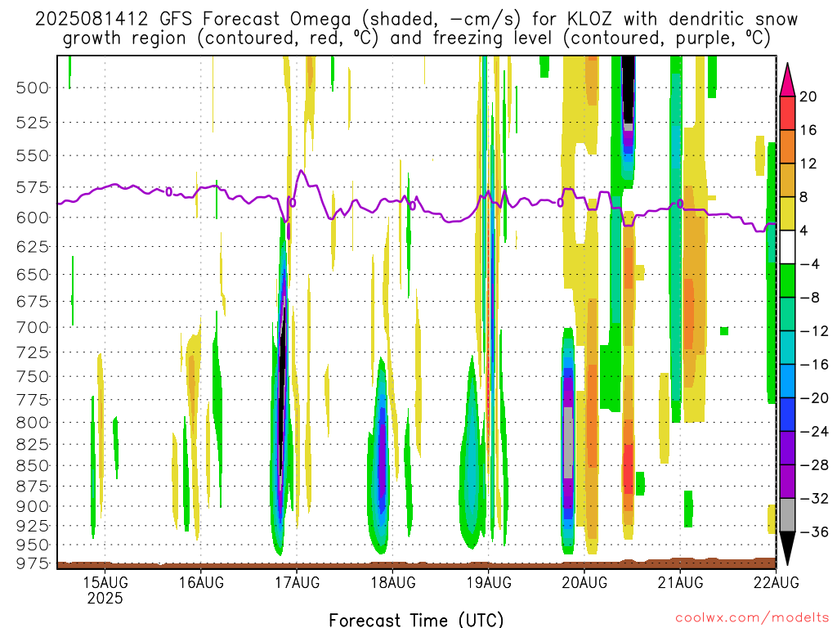Select the 22AUG date label
The height and width of the screenshot is (628, 837).
tap(777, 582)
